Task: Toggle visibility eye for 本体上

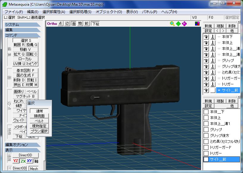Action: pos(206,43)
